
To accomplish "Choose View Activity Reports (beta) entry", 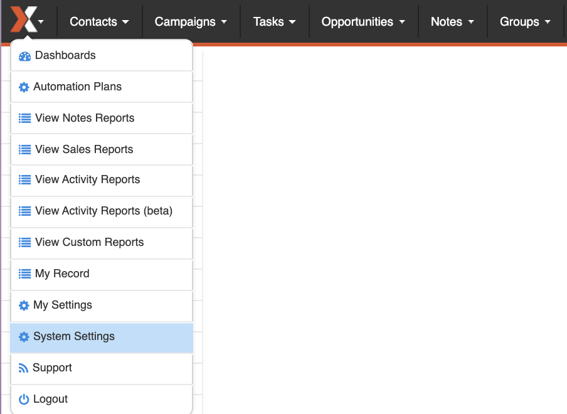I will click(x=103, y=211).
